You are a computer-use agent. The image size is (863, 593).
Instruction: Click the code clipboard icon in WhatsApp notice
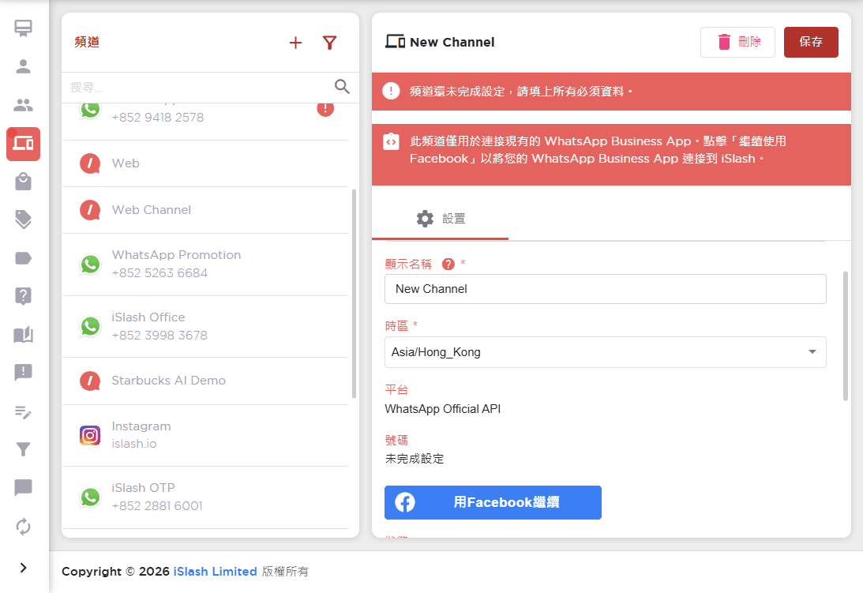(391, 141)
